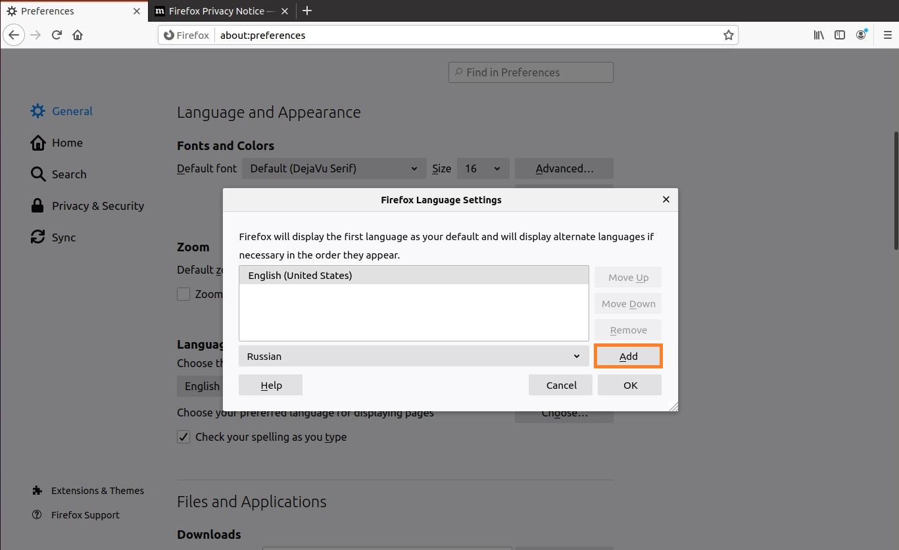Toggle the sidebar view icon
Image resolution: width=899 pixels, height=550 pixels.
point(840,35)
